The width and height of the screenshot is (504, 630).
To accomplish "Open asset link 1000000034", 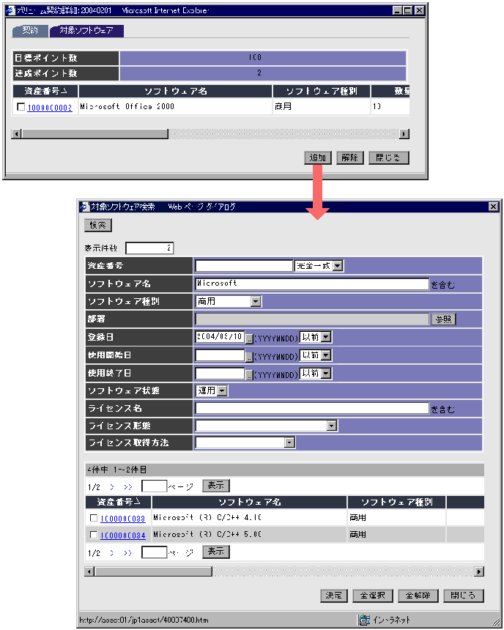I will pyautogui.click(x=122, y=535).
